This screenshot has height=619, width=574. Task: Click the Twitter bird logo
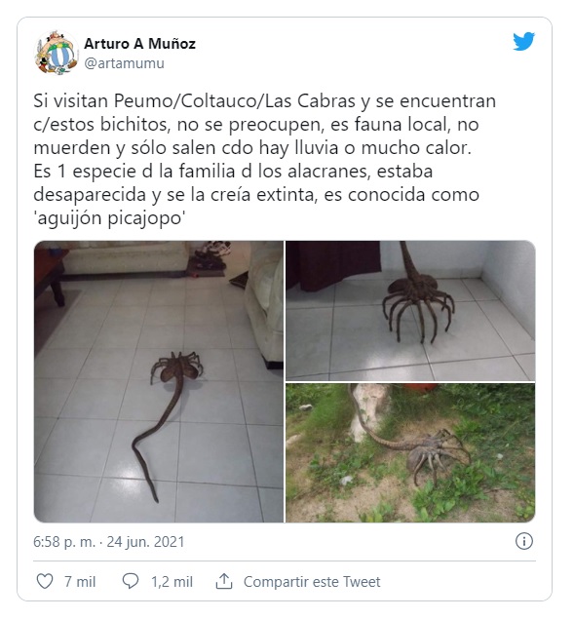[523, 42]
